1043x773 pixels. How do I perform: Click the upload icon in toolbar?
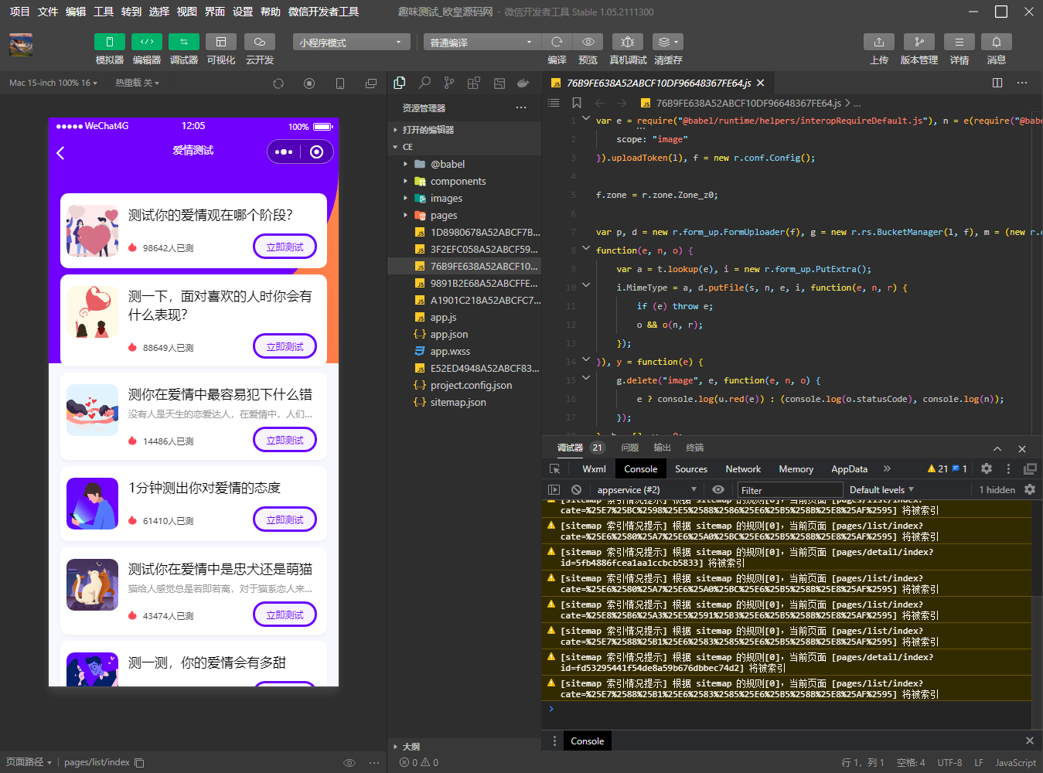pyautogui.click(x=879, y=42)
